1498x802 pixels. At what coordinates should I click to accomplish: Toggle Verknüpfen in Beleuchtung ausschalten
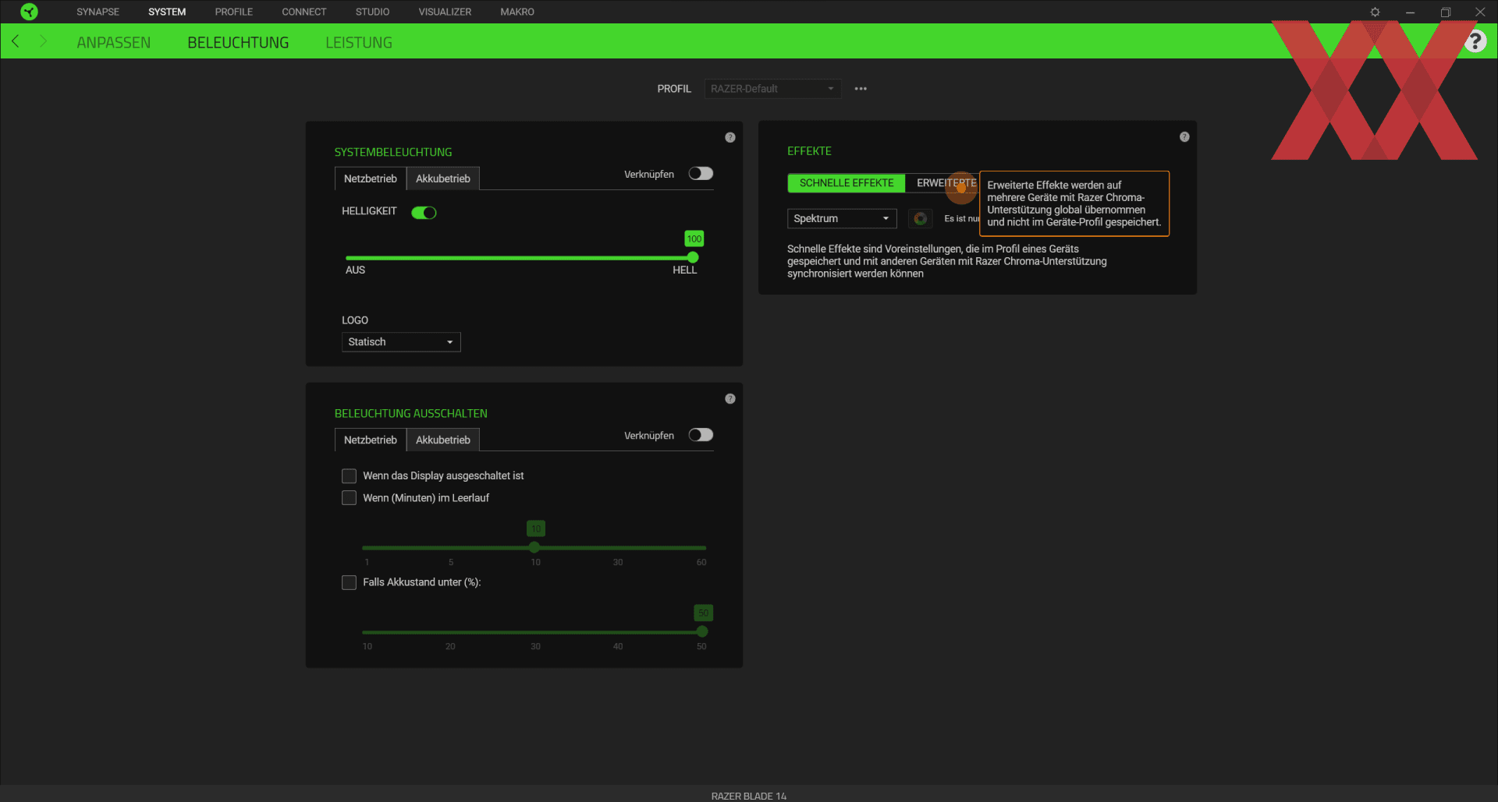[701, 435]
